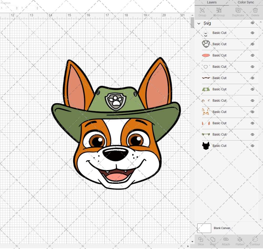Screen dimensions: 263x249
Task: Hide the gray shield outline layer
Action: click(x=252, y=67)
